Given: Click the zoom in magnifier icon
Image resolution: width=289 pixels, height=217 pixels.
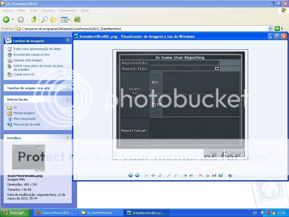Looking at the screenshot, I should pyautogui.click(x=169, y=175).
